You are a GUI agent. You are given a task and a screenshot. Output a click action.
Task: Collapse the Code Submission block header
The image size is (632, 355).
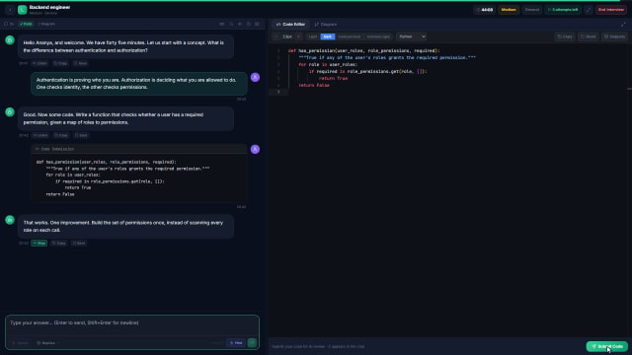[x=139, y=149]
